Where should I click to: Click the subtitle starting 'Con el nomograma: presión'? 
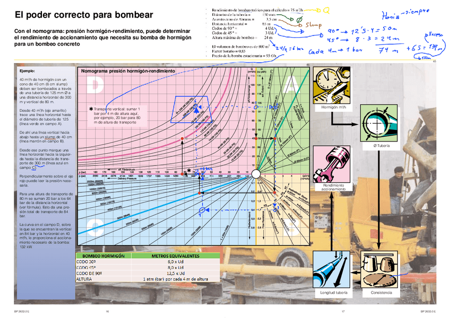(x=102, y=37)
